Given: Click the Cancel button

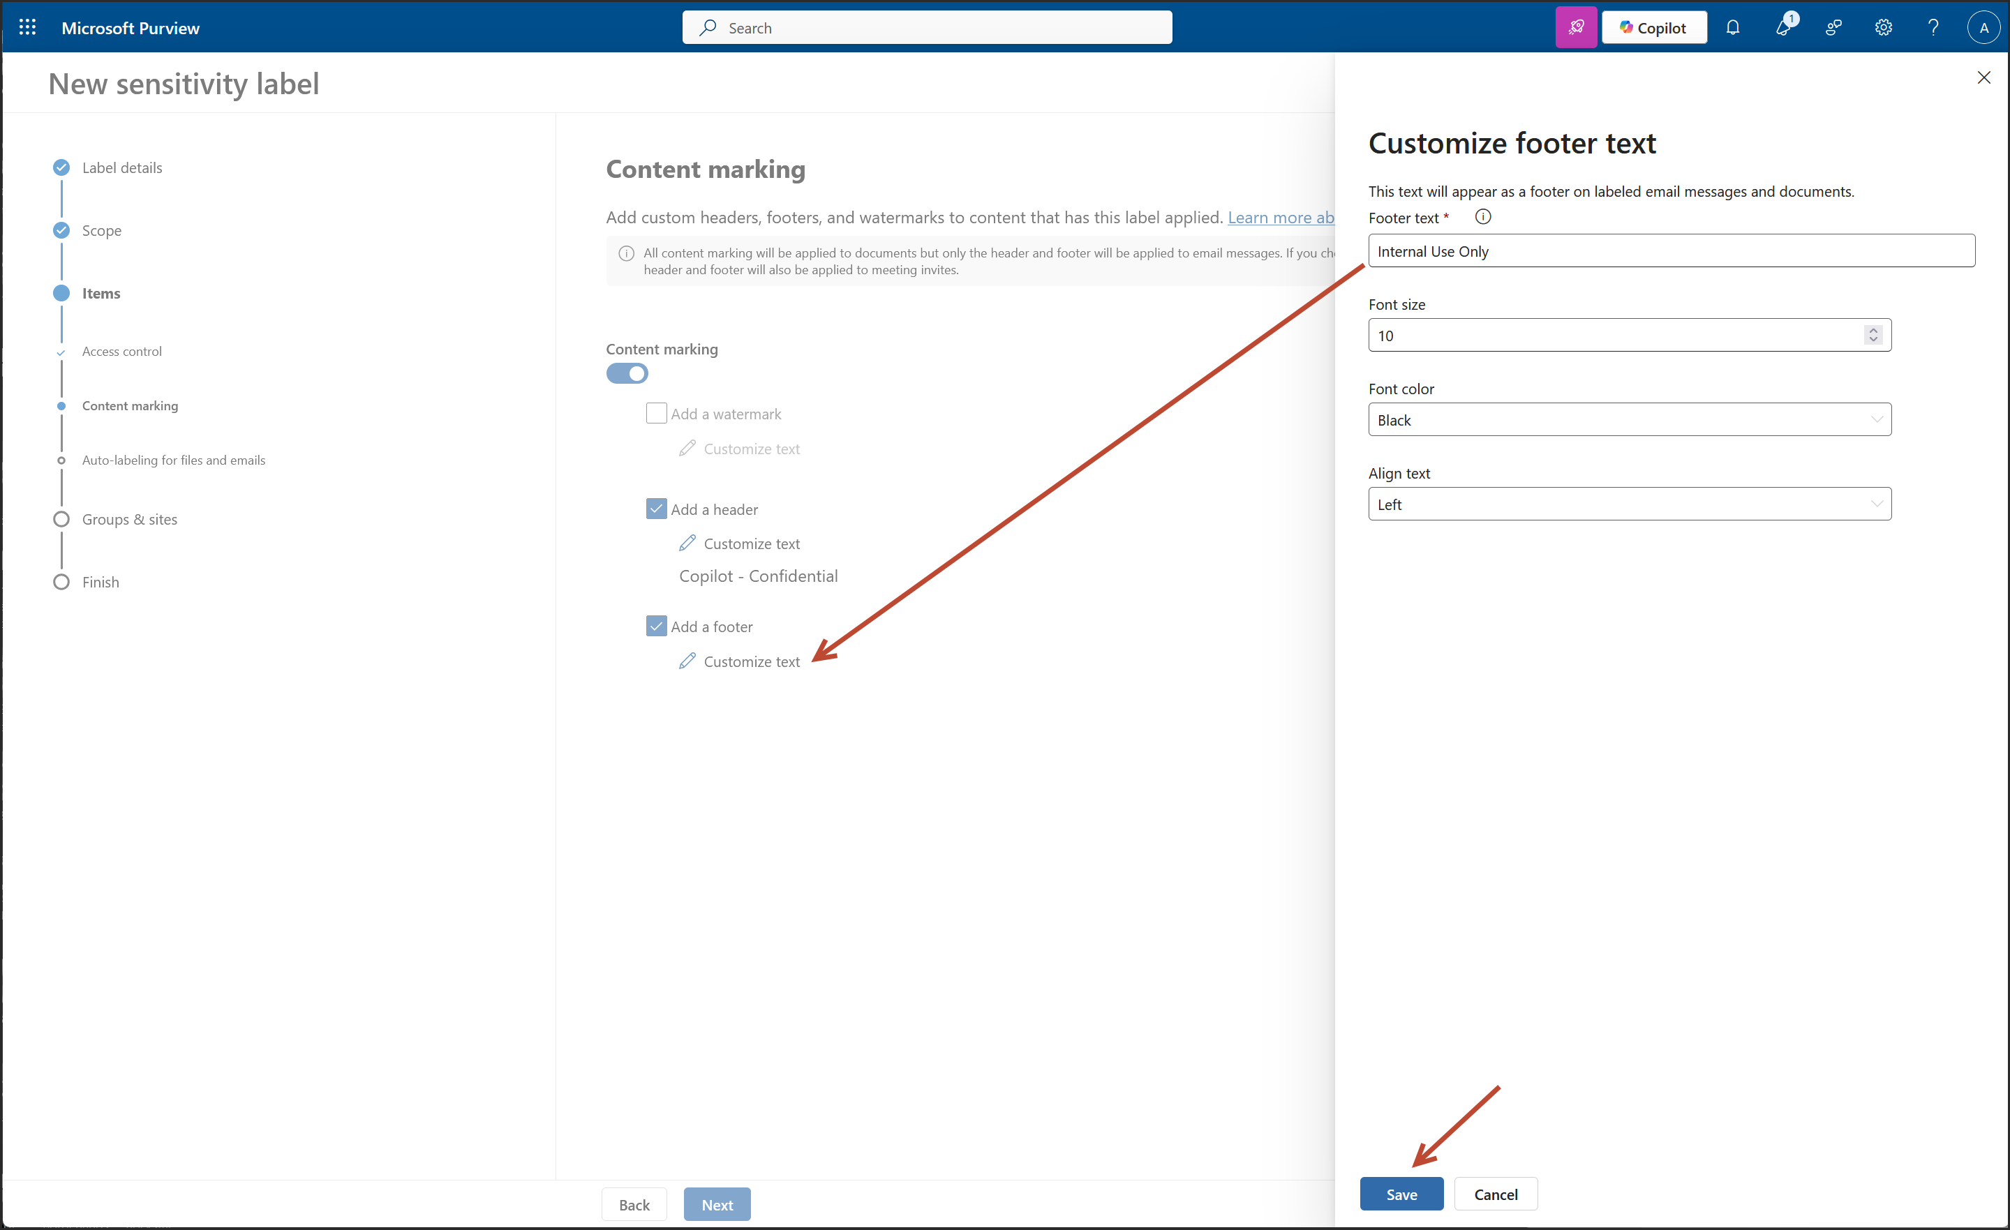Looking at the screenshot, I should click(x=1495, y=1194).
